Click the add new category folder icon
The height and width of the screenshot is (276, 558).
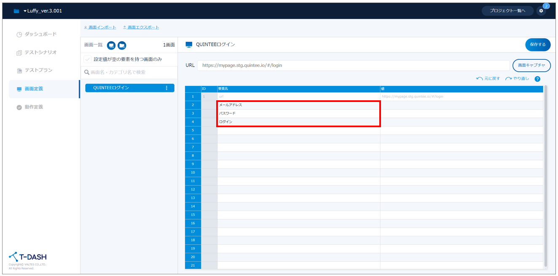pos(122,46)
